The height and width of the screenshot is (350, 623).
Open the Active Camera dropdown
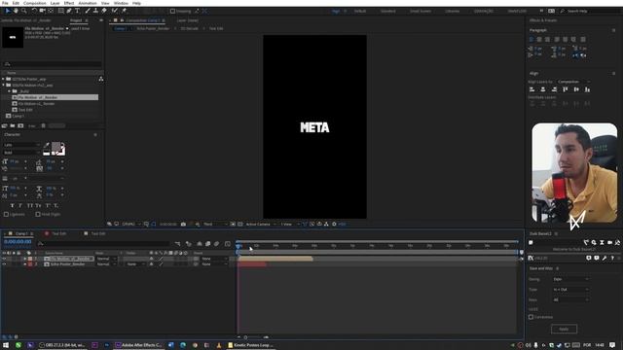[x=261, y=225]
